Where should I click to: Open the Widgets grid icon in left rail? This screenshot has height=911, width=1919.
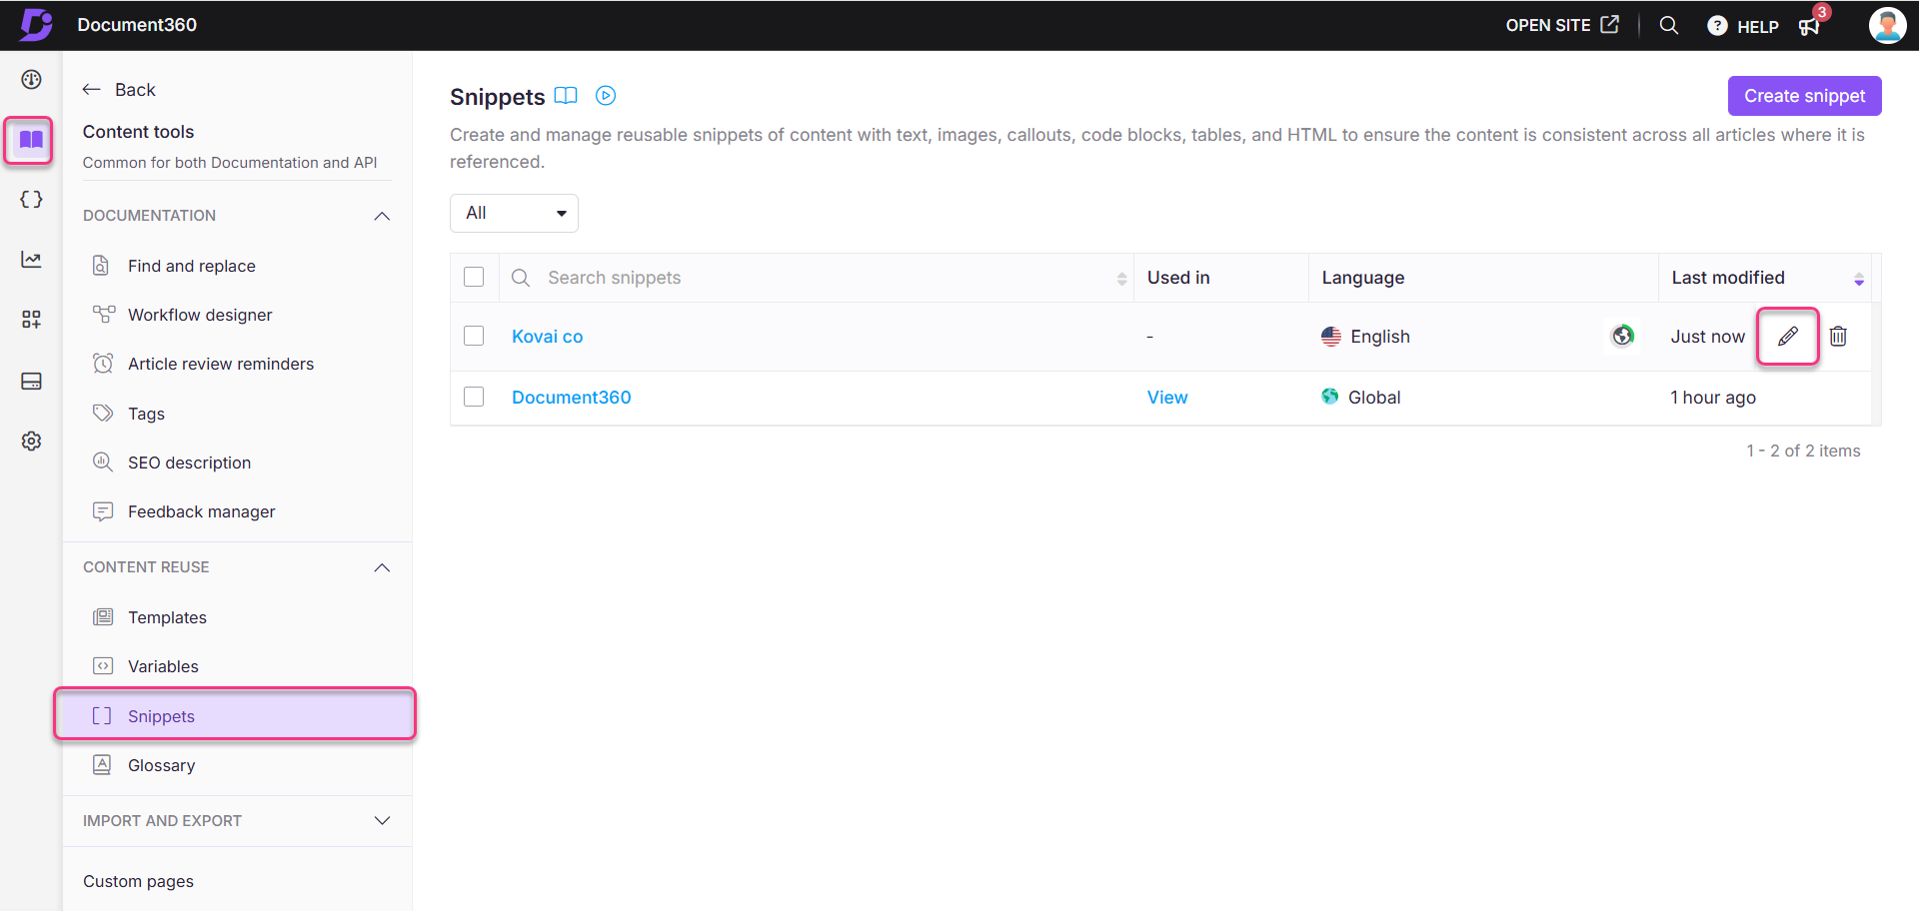pyautogui.click(x=31, y=320)
